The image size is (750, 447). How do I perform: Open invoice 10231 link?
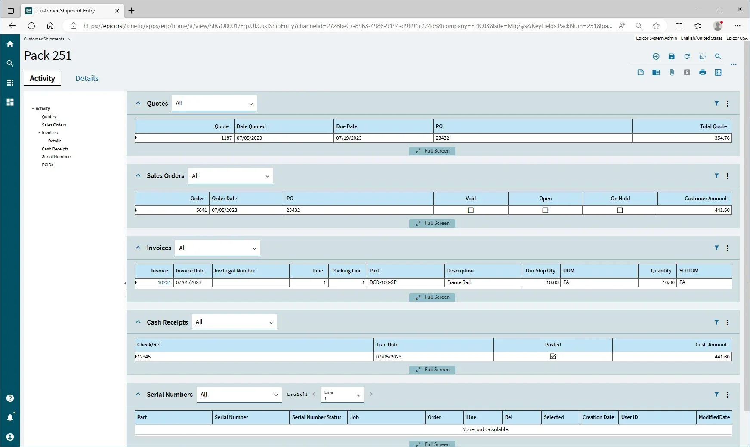(164, 283)
